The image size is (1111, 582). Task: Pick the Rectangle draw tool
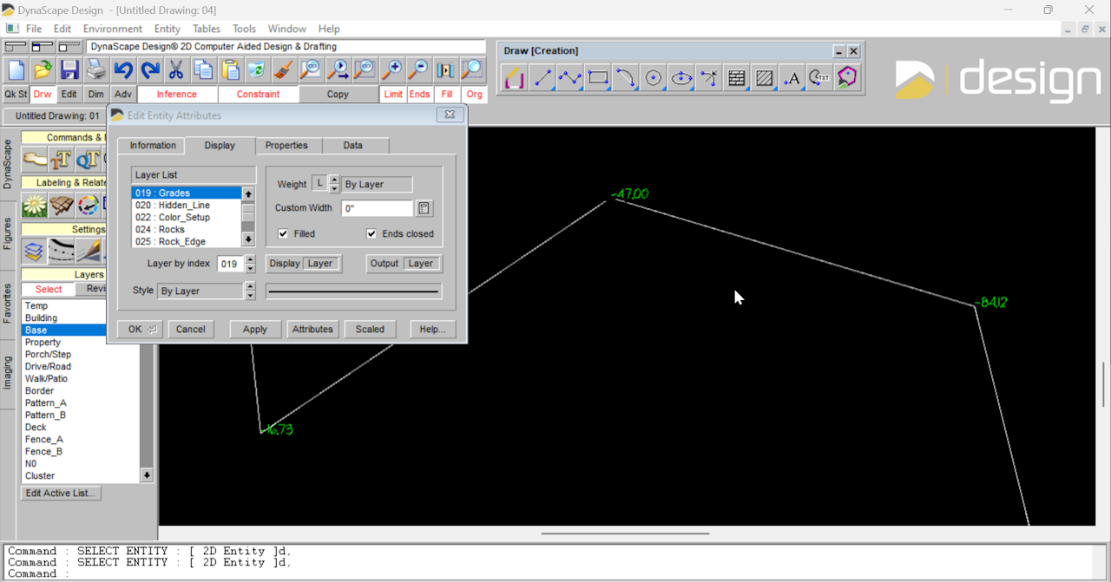pyautogui.click(x=598, y=79)
